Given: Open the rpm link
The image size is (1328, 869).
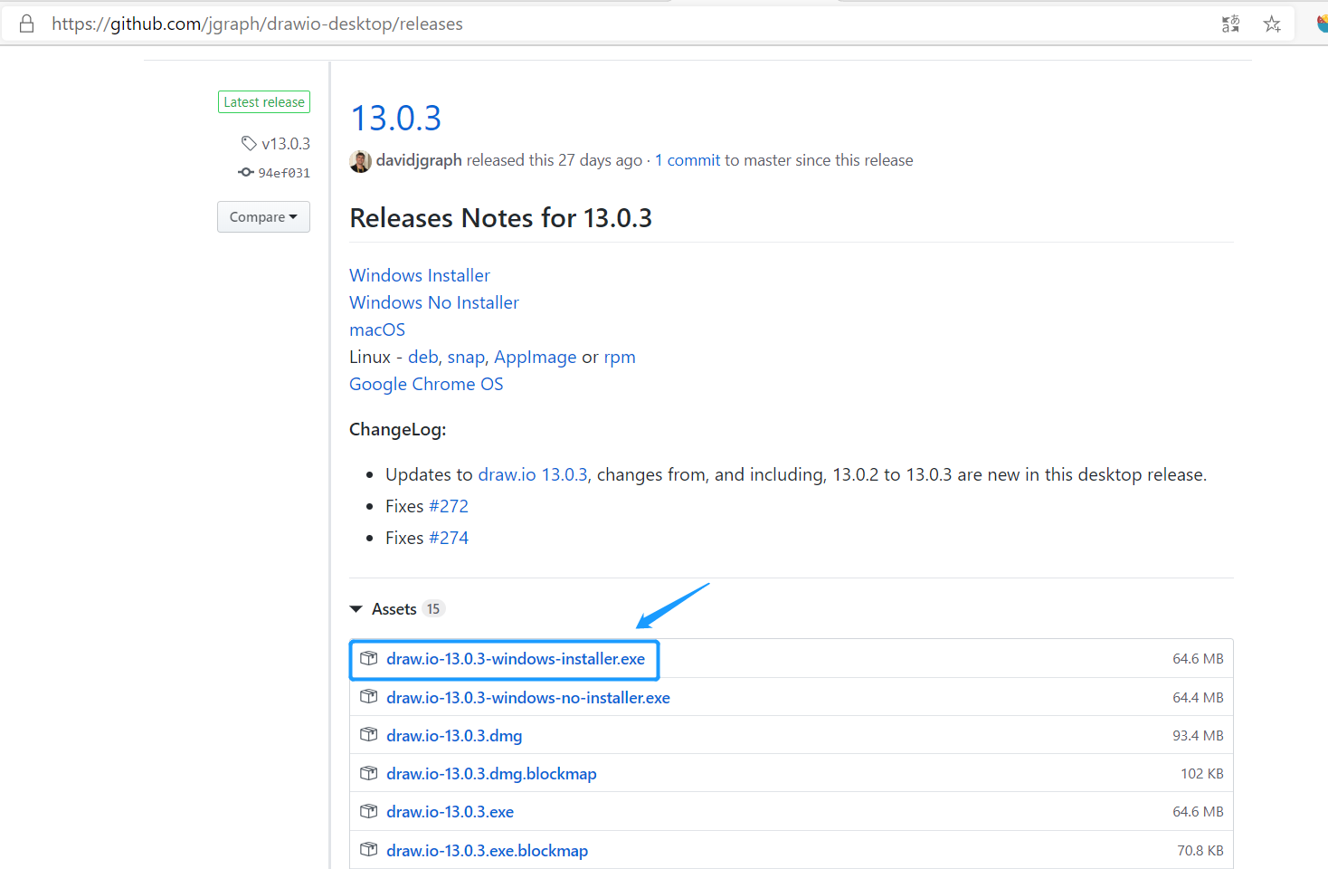Looking at the screenshot, I should (x=620, y=358).
